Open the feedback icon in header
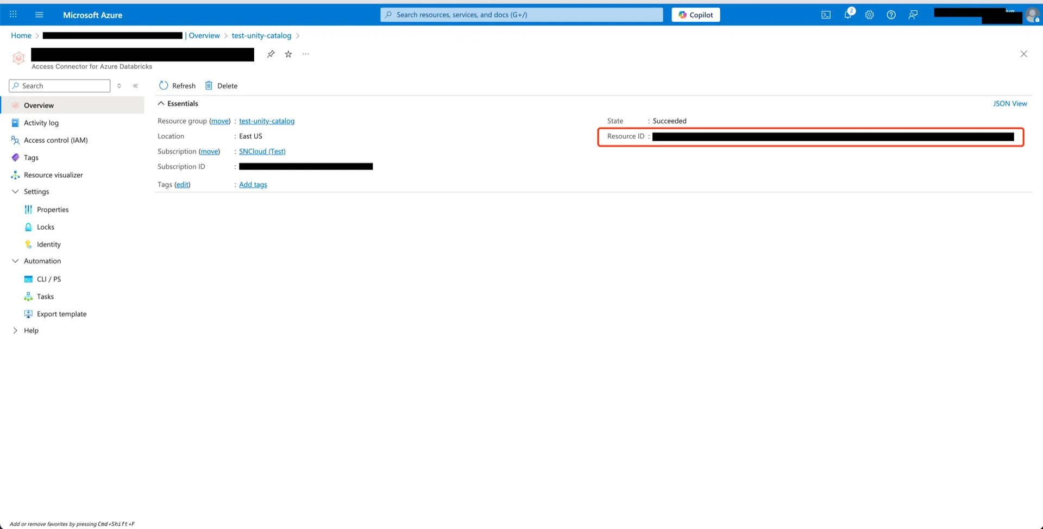Viewport: 1043px width, 529px height. click(x=913, y=15)
